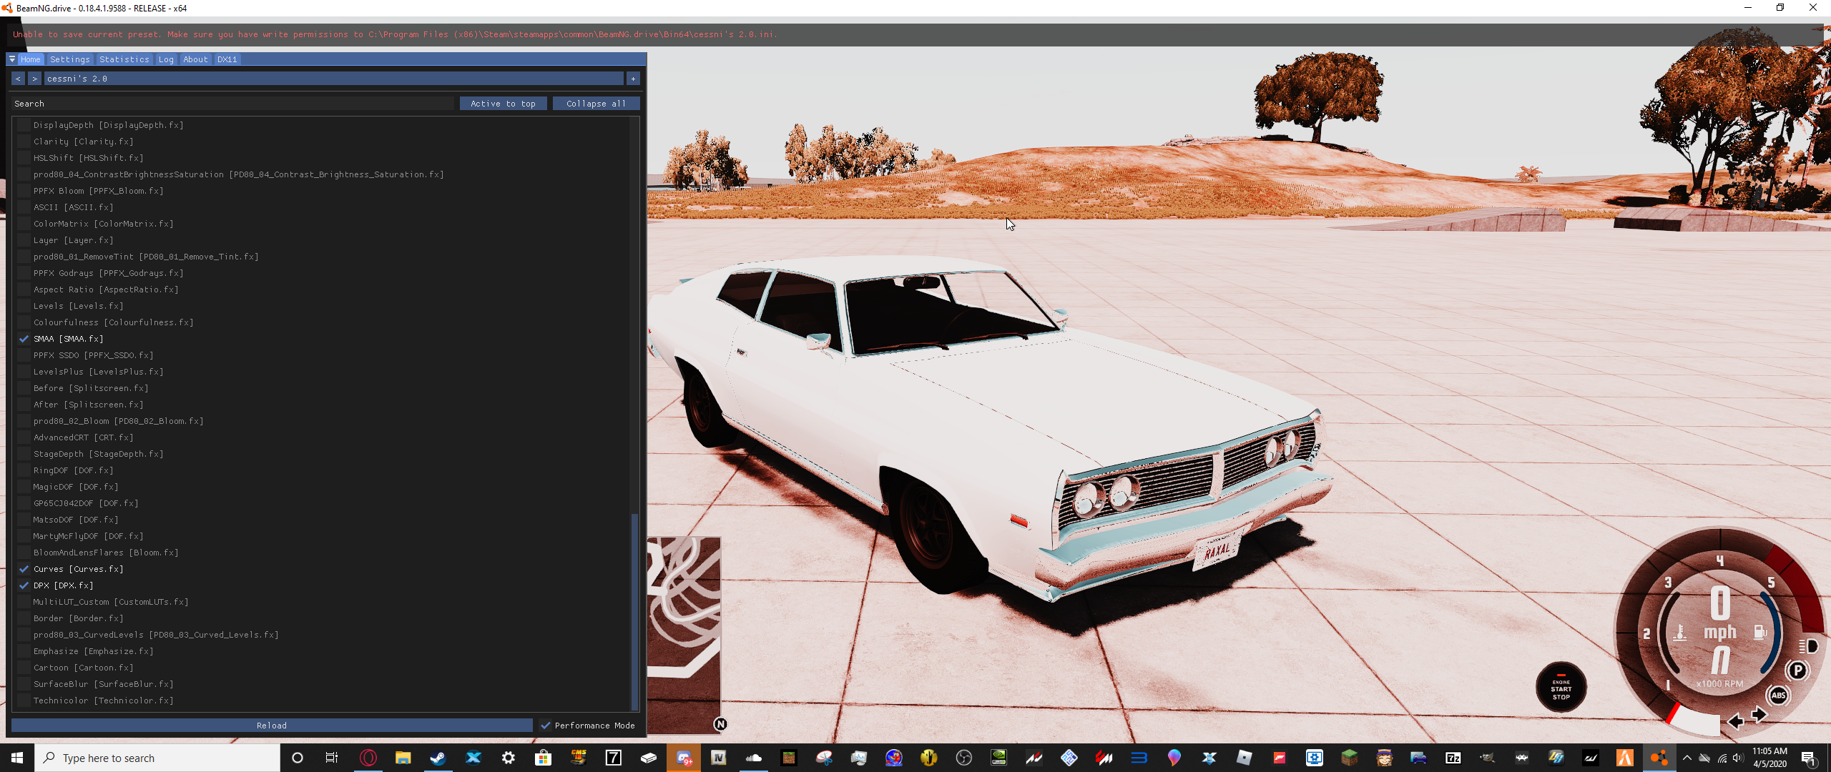The height and width of the screenshot is (772, 1831).
Task: Click the left turn signal arrow
Action: pos(1735,721)
